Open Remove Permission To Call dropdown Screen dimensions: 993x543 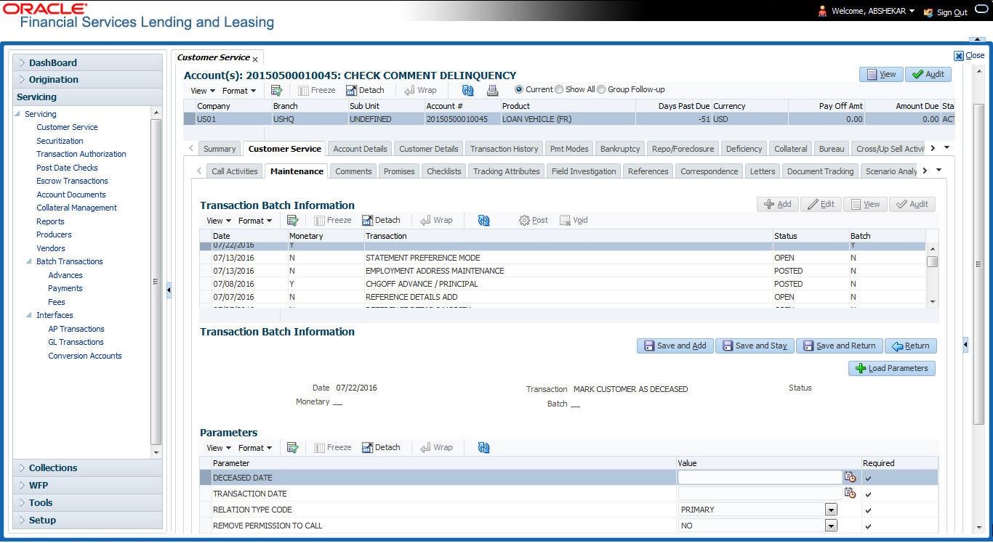click(831, 526)
